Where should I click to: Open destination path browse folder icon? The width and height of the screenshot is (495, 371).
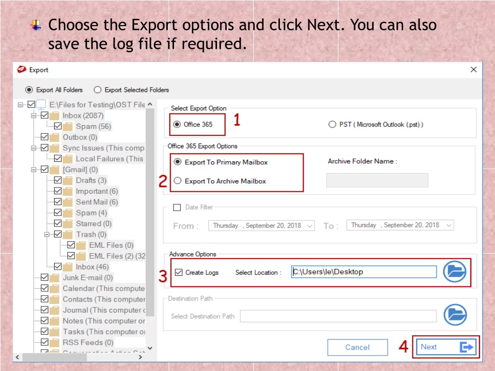(x=455, y=314)
